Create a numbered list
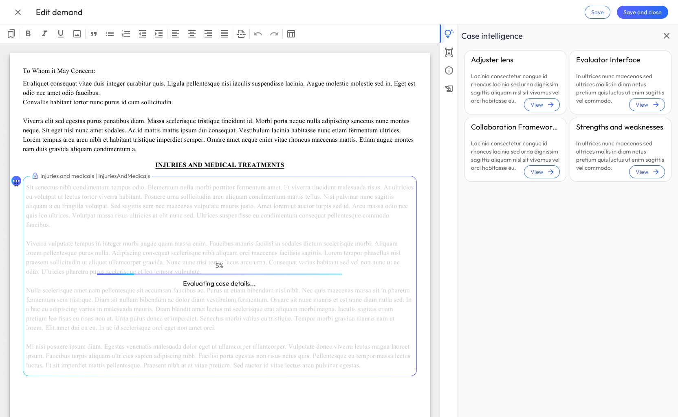678x417 pixels. tap(126, 34)
